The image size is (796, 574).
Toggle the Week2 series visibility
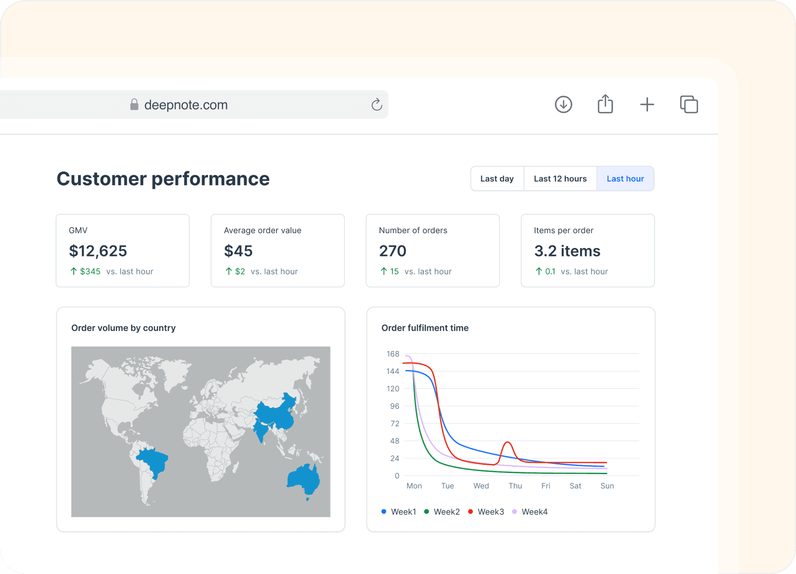[427, 511]
